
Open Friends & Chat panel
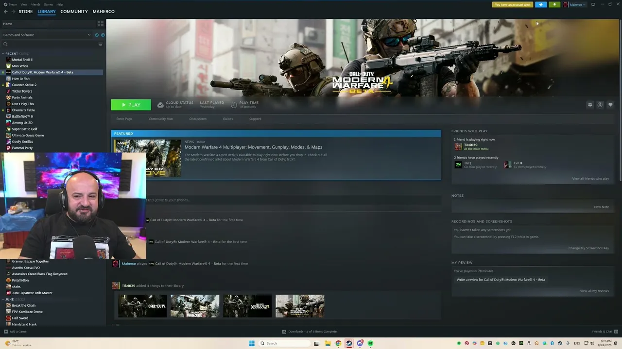(605, 332)
